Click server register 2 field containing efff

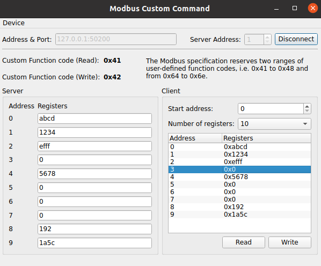click(94, 146)
